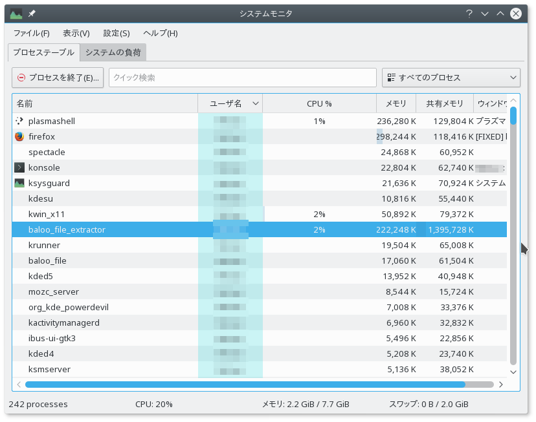Click the 1,395,728 K shared memory value
Viewport: 536px width, 422px height.
coord(451,229)
